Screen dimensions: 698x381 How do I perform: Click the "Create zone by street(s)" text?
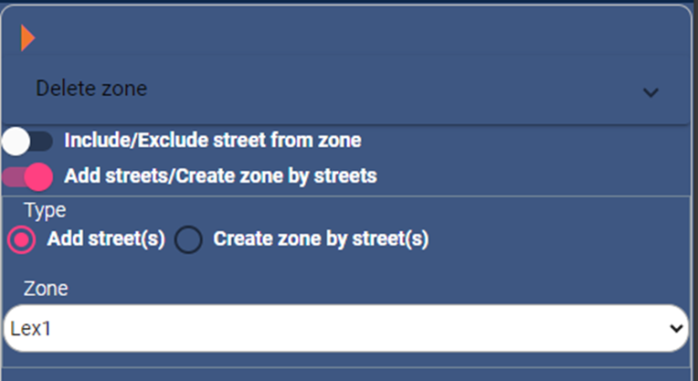(x=321, y=239)
